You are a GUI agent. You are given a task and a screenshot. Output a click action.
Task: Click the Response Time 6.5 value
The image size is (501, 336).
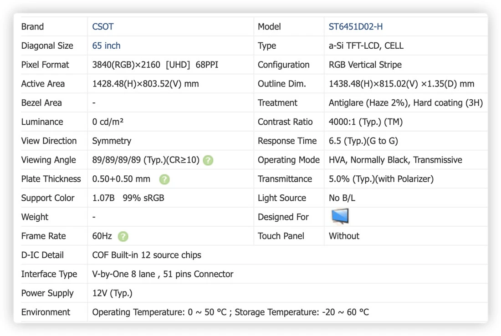pyautogui.click(x=363, y=141)
